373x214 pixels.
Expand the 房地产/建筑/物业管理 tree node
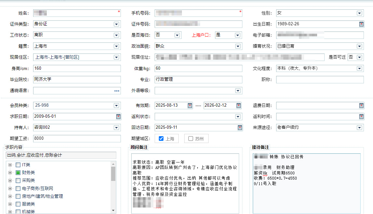tap(10, 196)
